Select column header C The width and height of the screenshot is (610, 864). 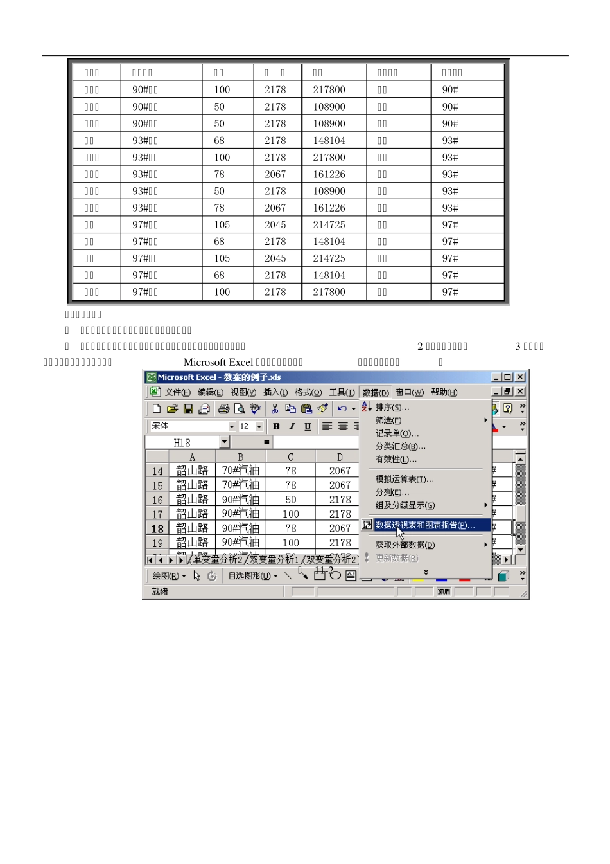point(290,457)
